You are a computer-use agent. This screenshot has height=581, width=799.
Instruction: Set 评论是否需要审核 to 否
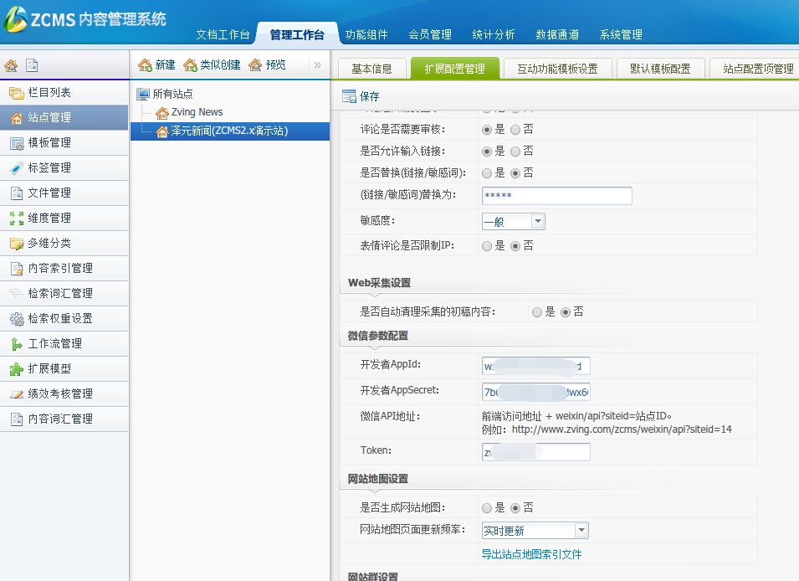pos(515,130)
